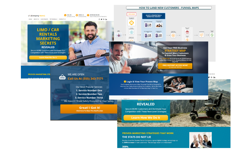This screenshot has height=154, width=247.
Task: Open Google Plus icon on the Limo page header
Action: point(104,19)
